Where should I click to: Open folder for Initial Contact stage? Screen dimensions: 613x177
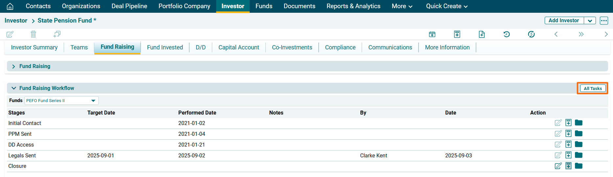click(x=579, y=123)
